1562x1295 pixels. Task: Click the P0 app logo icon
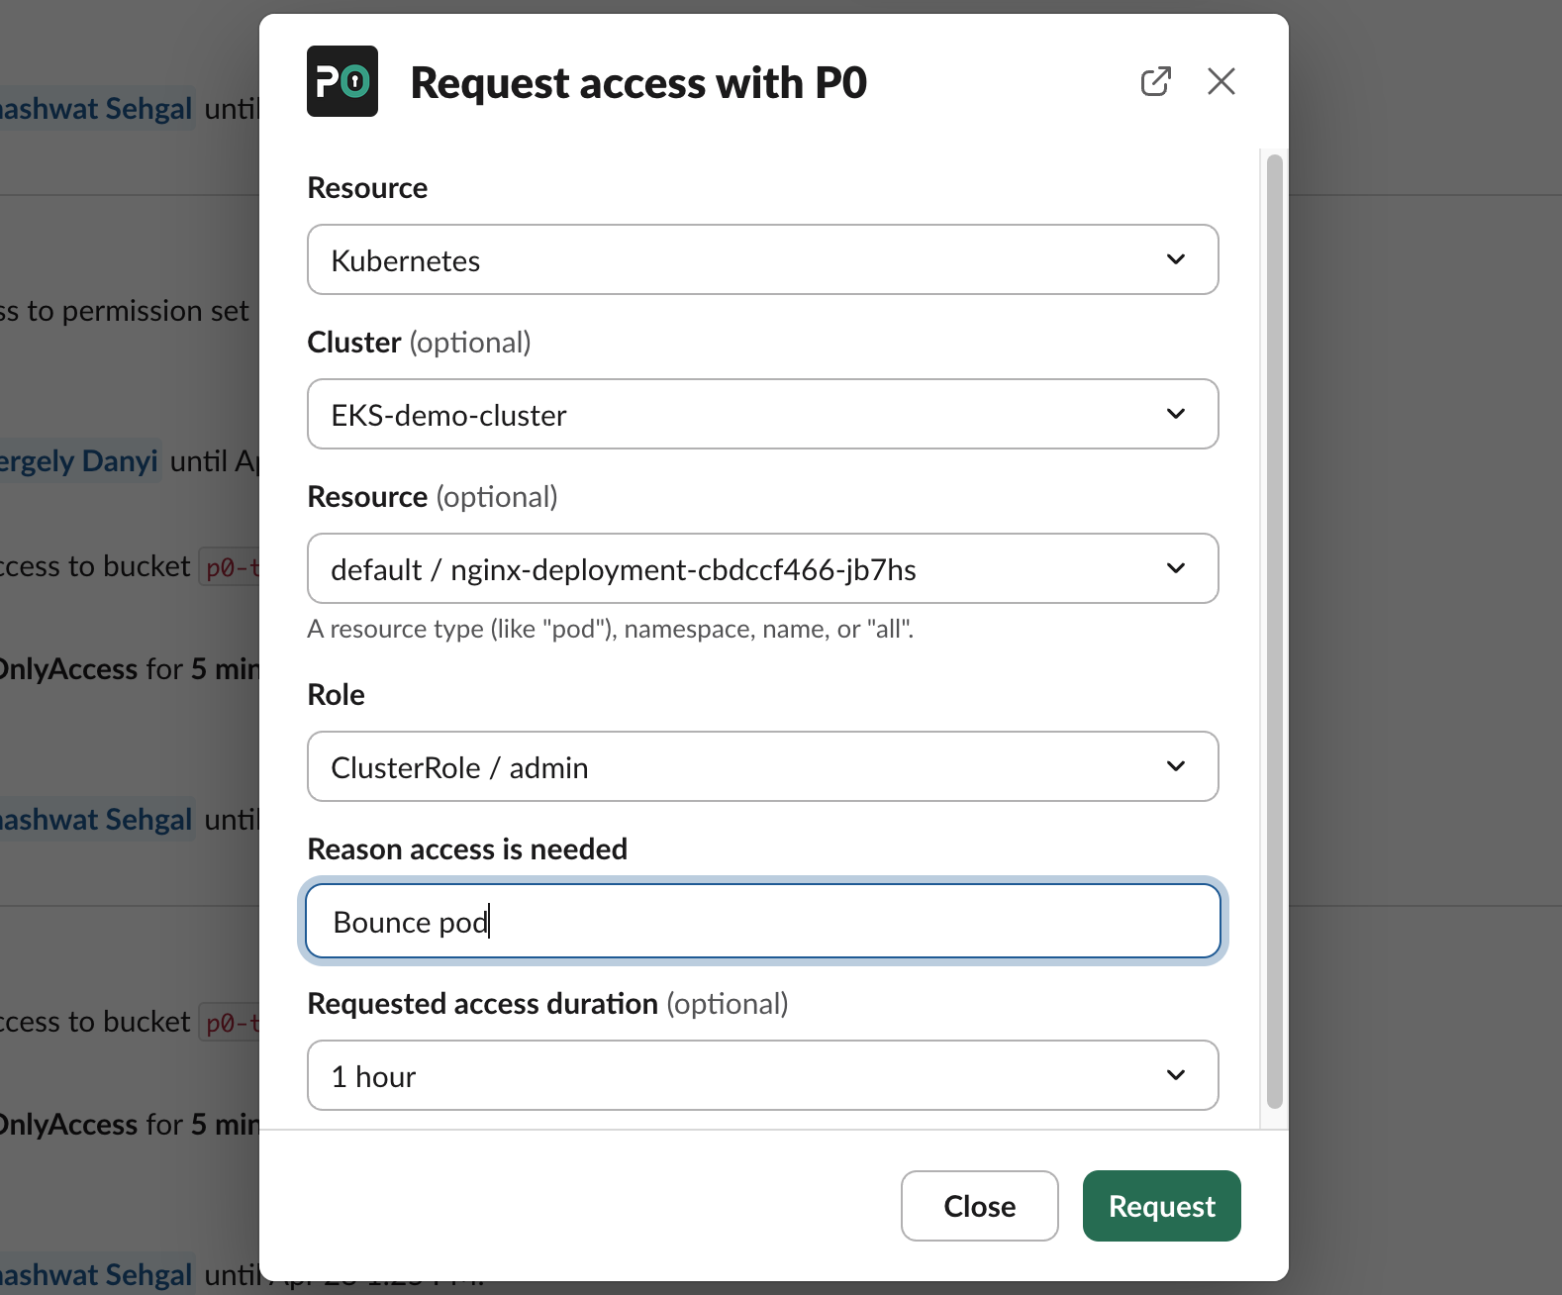coord(342,81)
